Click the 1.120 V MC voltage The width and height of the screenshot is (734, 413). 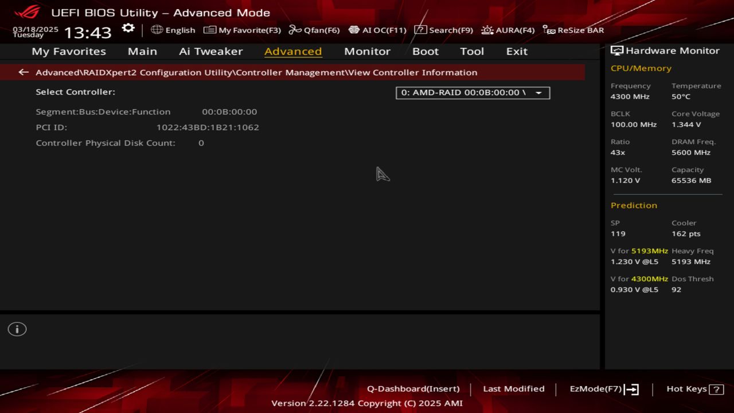pos(626,181)
